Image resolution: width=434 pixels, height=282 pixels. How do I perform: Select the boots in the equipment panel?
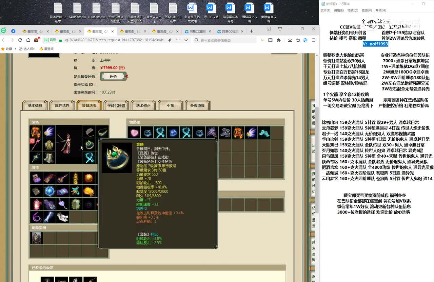(x=49, y=158)
